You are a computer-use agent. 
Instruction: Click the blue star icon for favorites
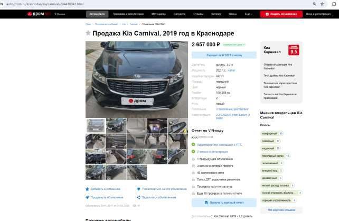(x=87, y=189)
